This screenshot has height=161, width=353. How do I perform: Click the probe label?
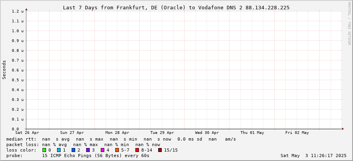[15, 156]
